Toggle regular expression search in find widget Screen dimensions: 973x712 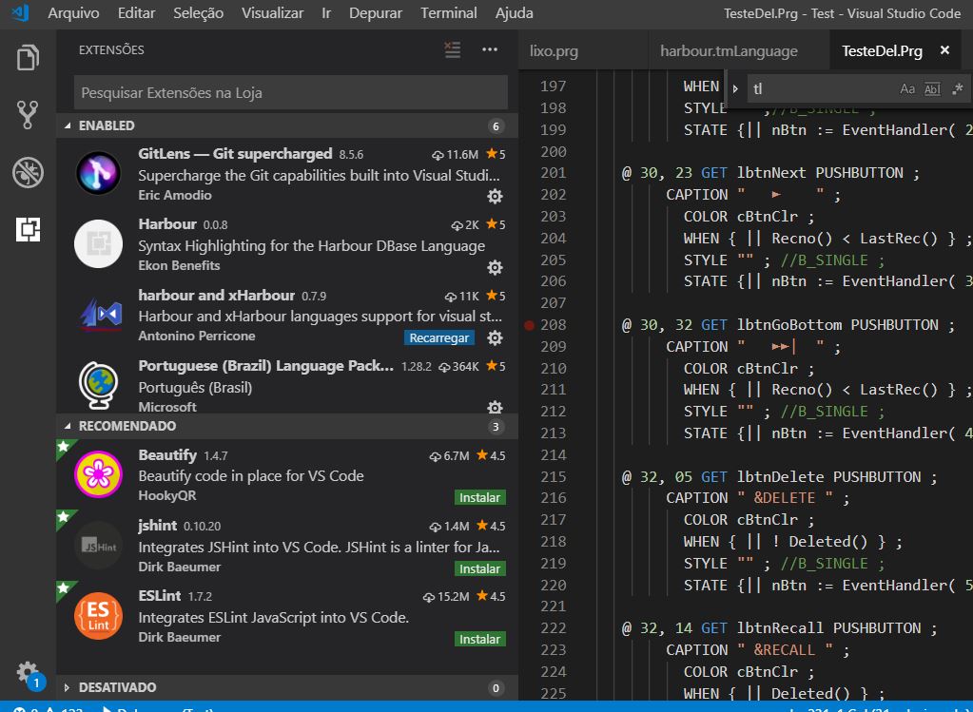pos(957,88)
